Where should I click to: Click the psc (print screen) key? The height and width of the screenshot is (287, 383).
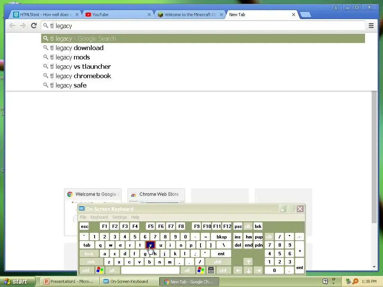point(238,226)
